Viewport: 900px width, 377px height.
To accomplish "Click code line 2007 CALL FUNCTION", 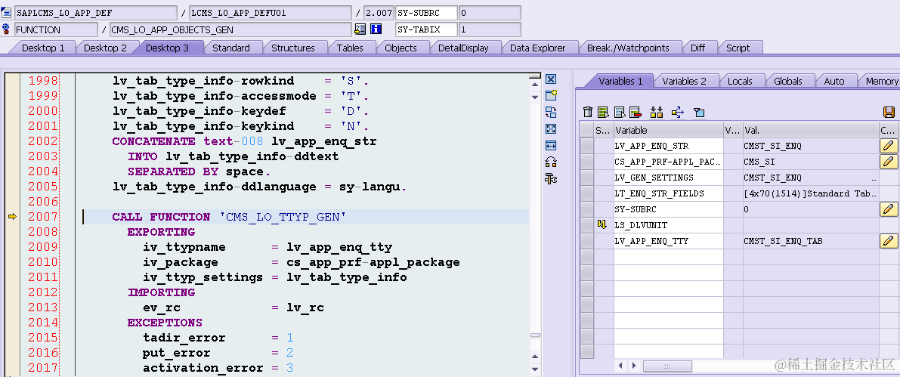I will pyautogui.click(x=306, y=217).
